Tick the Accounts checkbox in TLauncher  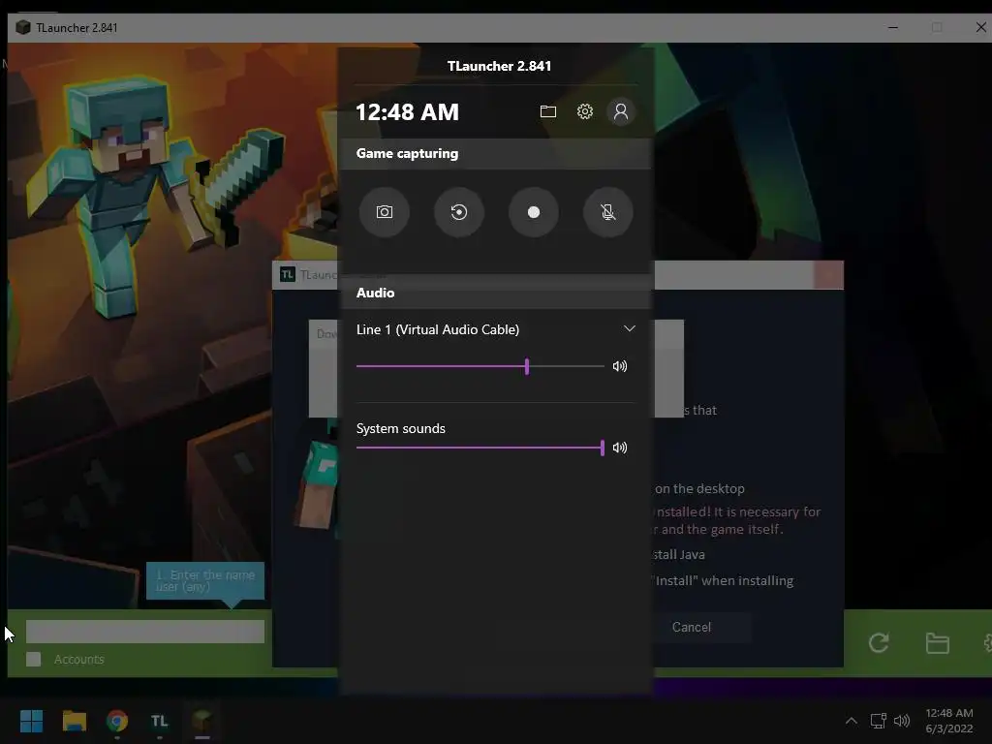pyautogui.click(x=34, y=659)
